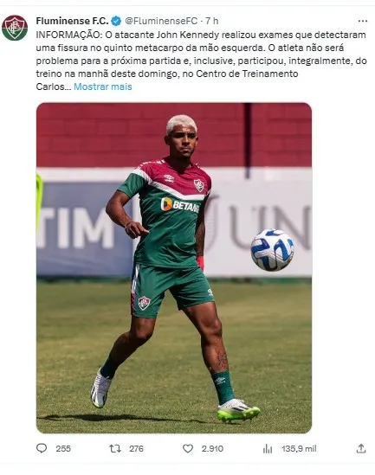This screenshot has height=475, width=375.
Task: Open the view analytics bar chart icon
Action: tap(267, 449)
